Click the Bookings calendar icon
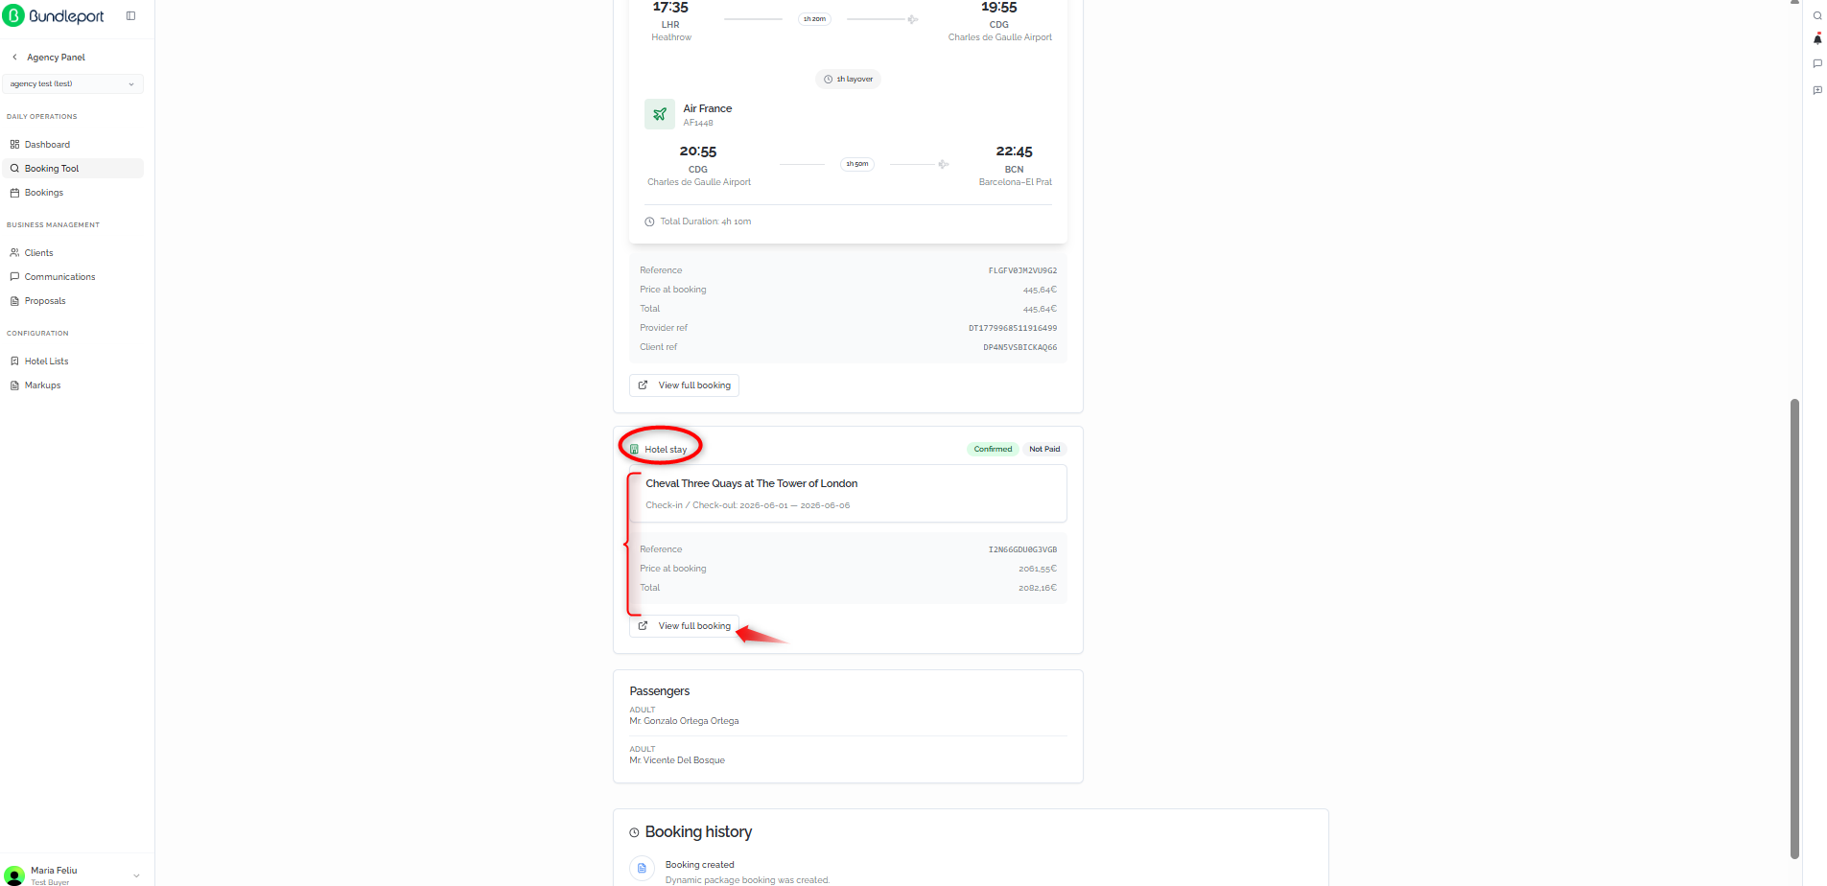The image size is (1827, 886). pos(14,193)
